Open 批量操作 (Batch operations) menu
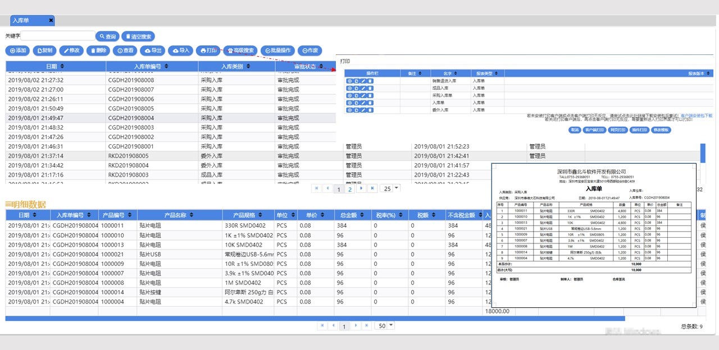The height and width of the screenshot is (350, 719). (277, 50)
